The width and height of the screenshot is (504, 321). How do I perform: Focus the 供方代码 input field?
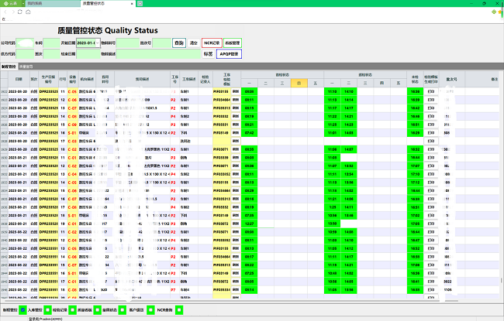pyautogui.click(x=25, y=54)
